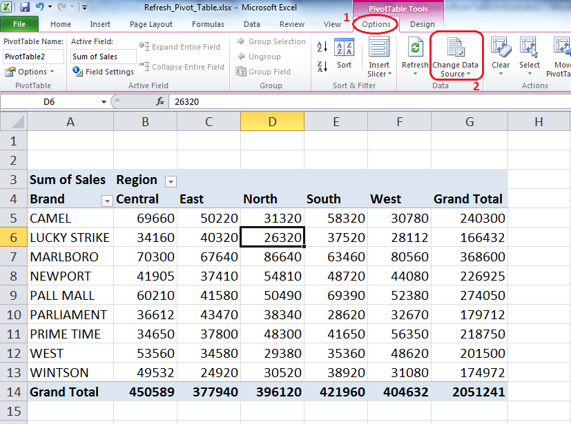571x424 pixels.
Task: Open the Region filter dropdown
Action: point(170,181)
